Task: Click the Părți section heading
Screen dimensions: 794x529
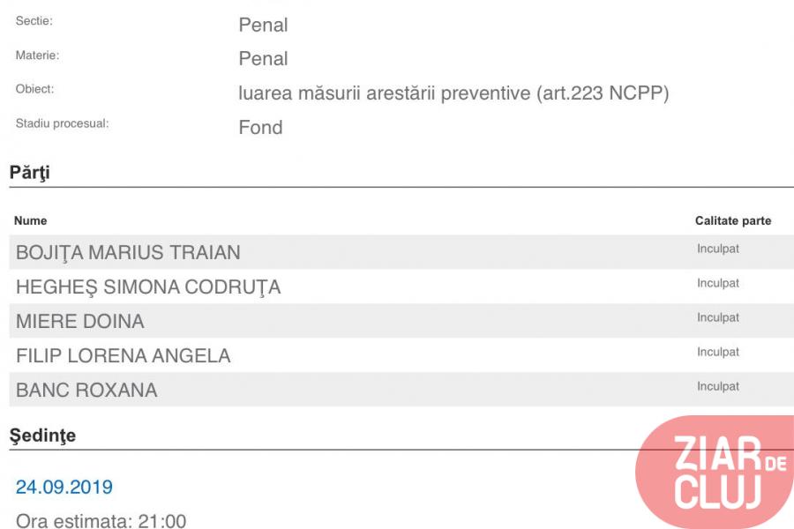Action: [x=29, y=172]
